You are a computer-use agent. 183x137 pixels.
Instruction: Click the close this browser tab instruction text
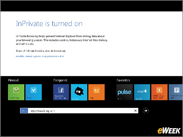(41, 51)
